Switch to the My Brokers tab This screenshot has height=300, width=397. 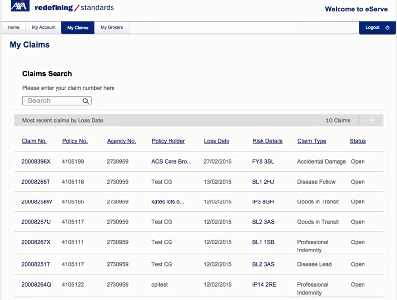[112, 27]
